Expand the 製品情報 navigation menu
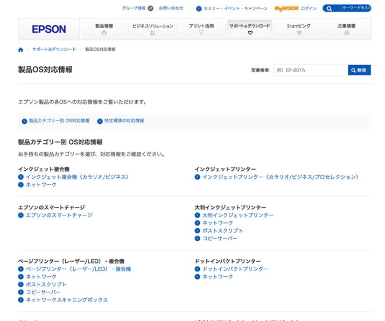The image size is (385, 321). click(x=104, y=29)
